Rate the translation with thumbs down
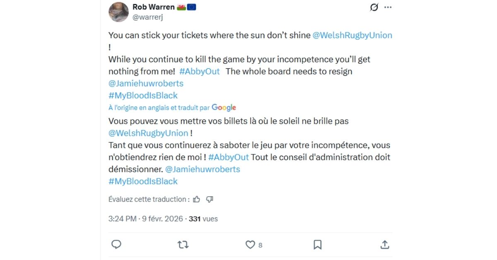Viewport: 497px width, 260px height. (x=210, y=199)
